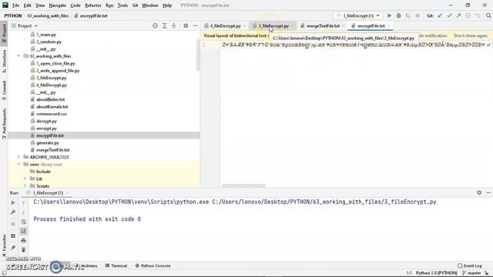Open the Pull Requests tool window
Image resolution: width=493 pixels, height=277 pixels.
pos(4,124)
